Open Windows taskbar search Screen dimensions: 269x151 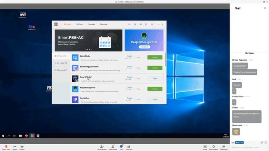pyautogui.click(x=8, y=136)
